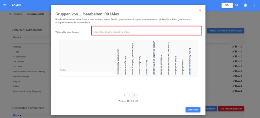Close the group dialog with the X
The width and height of the screenshot is (260, 118).
pos(200,10)
